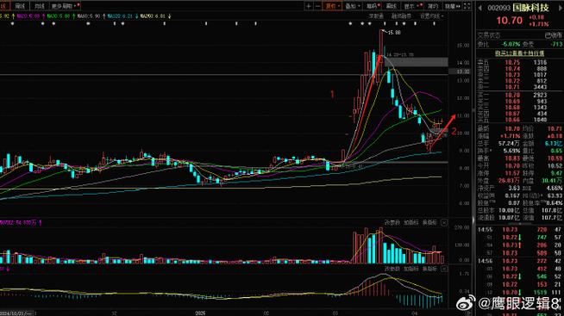Switch chart to the 周线 weekly tab
The image size is (564, 316).
click(20, 6)
